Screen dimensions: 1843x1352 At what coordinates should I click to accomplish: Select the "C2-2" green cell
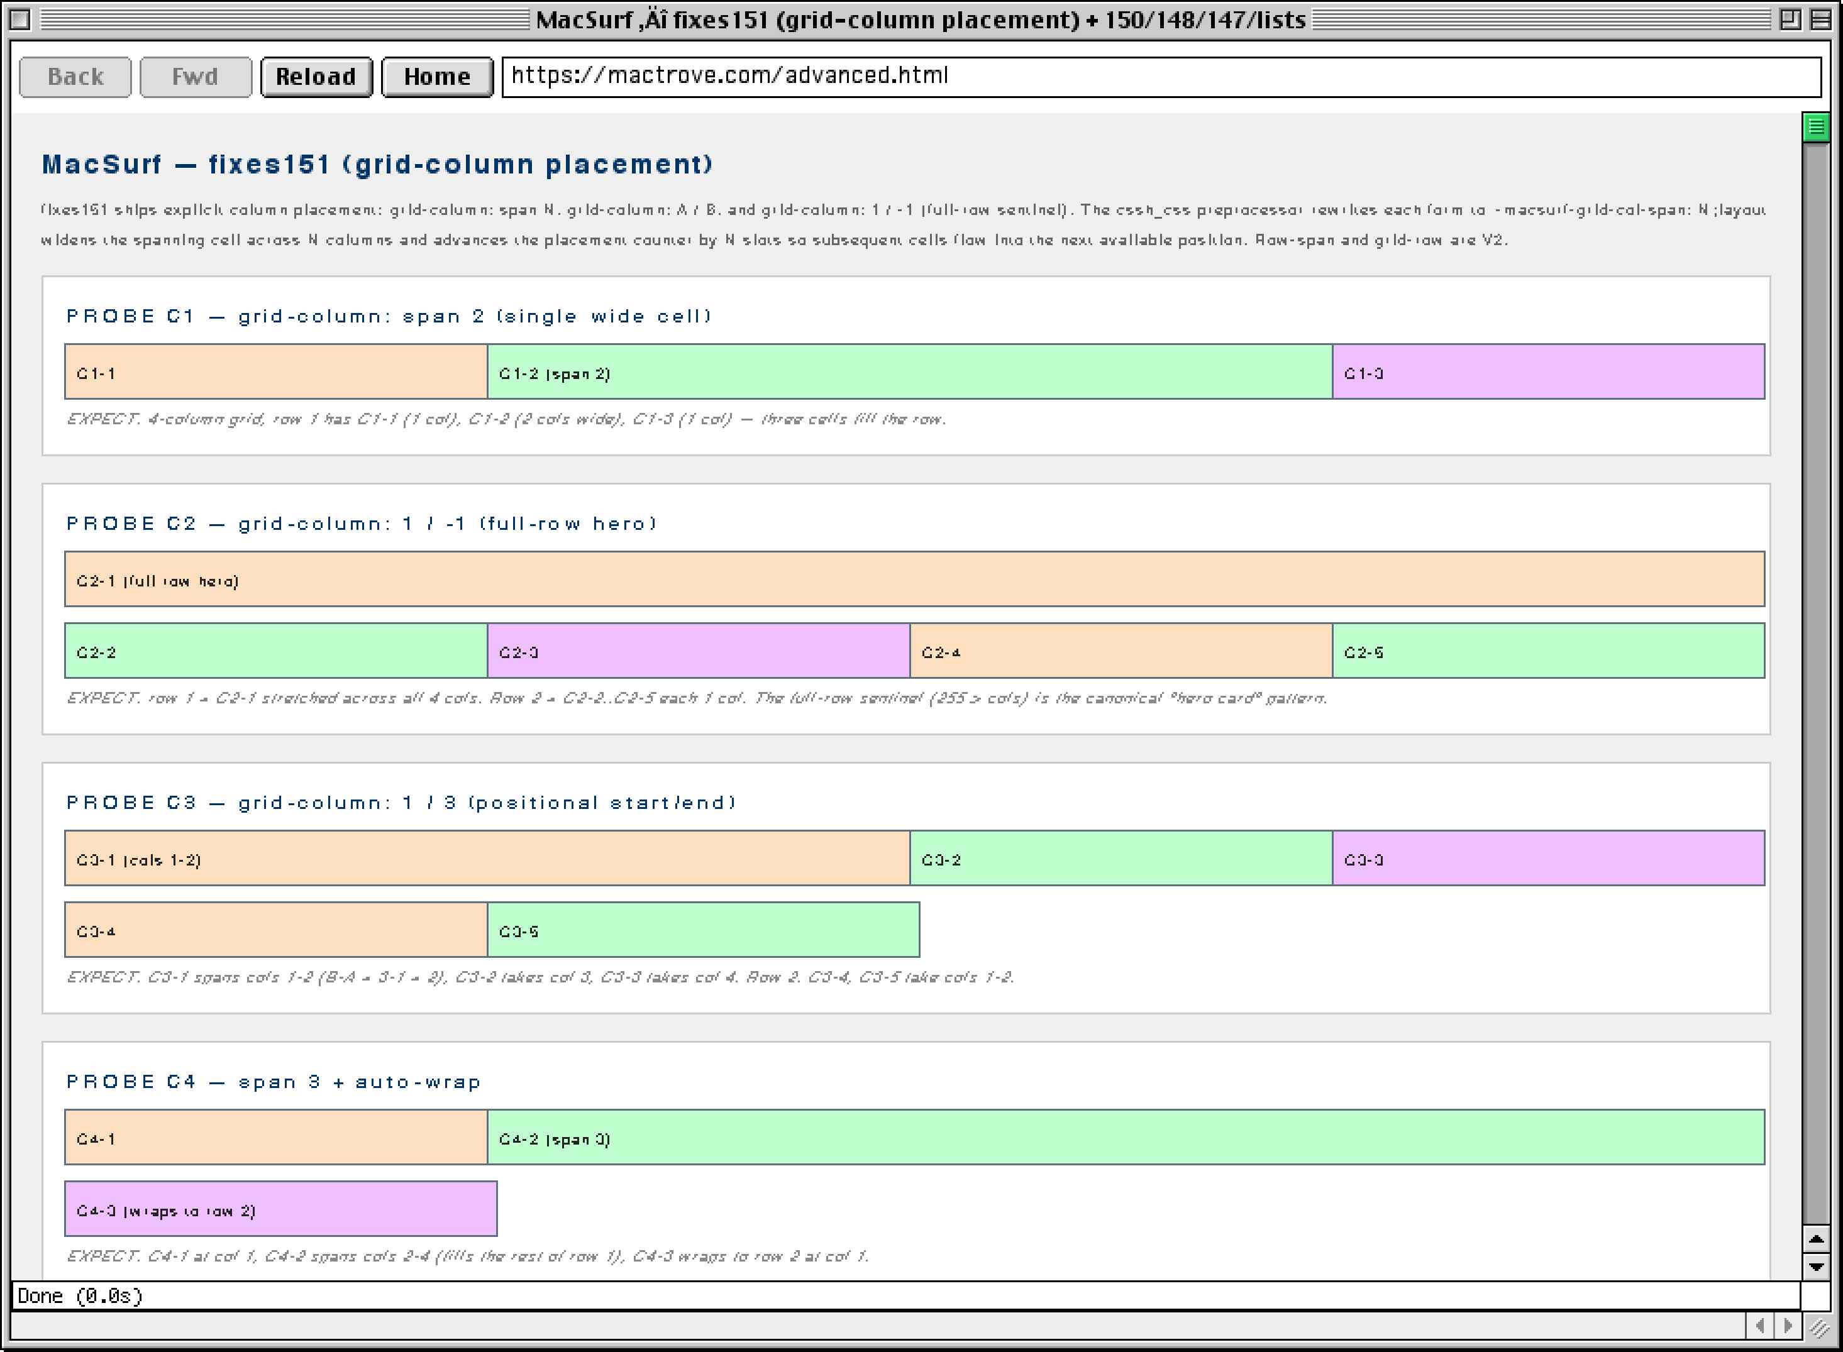(x=277, y=651)
